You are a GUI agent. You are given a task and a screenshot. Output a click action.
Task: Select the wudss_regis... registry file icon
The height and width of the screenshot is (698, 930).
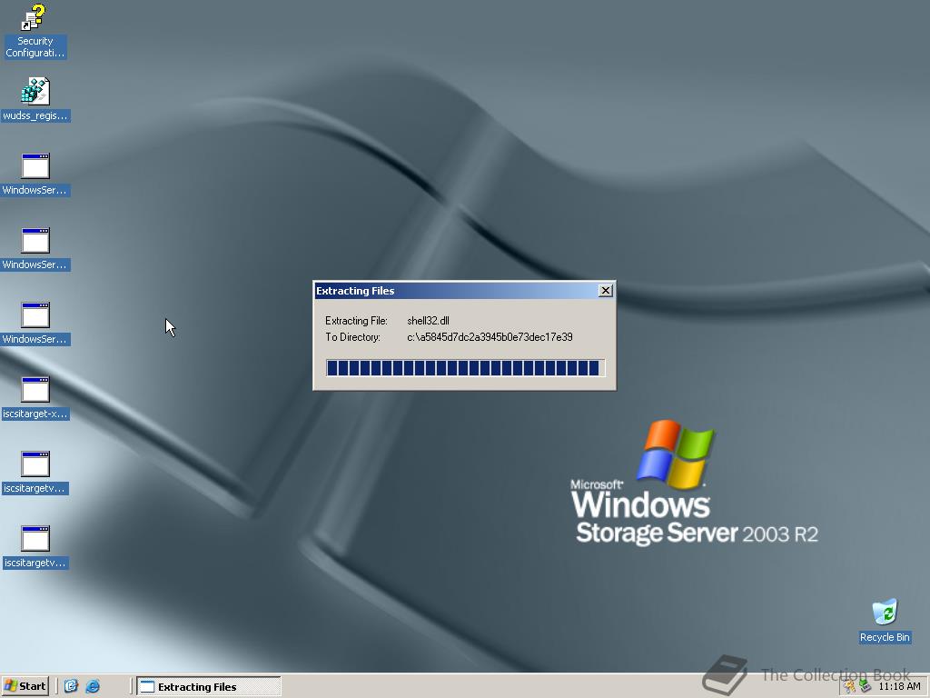click(x=35, y=99)
